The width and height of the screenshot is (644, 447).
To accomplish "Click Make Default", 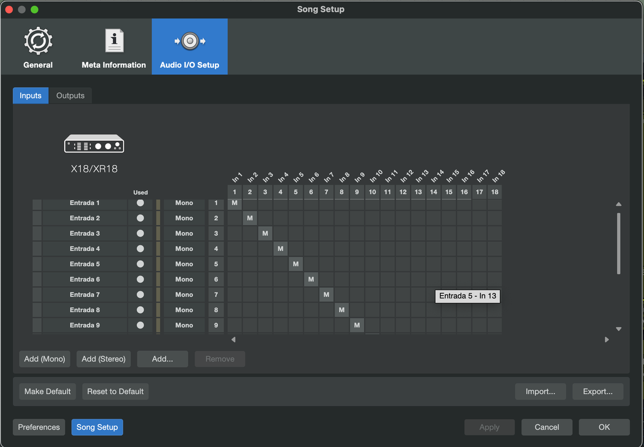I will [47, 392].
